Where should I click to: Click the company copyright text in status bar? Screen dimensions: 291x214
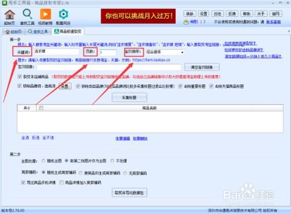point(243,211)
